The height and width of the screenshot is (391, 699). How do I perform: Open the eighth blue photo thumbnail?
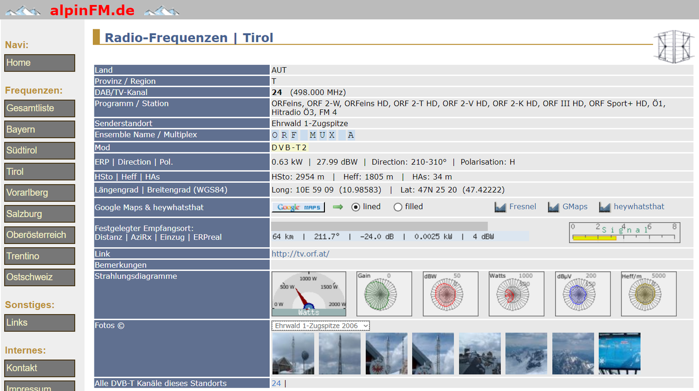[620, 353]
